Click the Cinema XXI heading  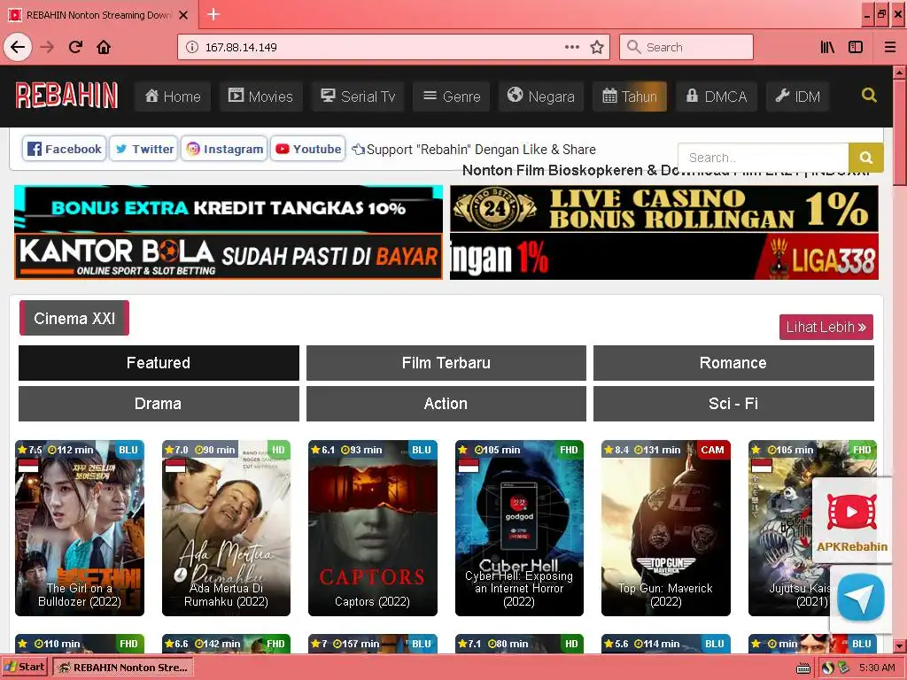click(74, 318)
